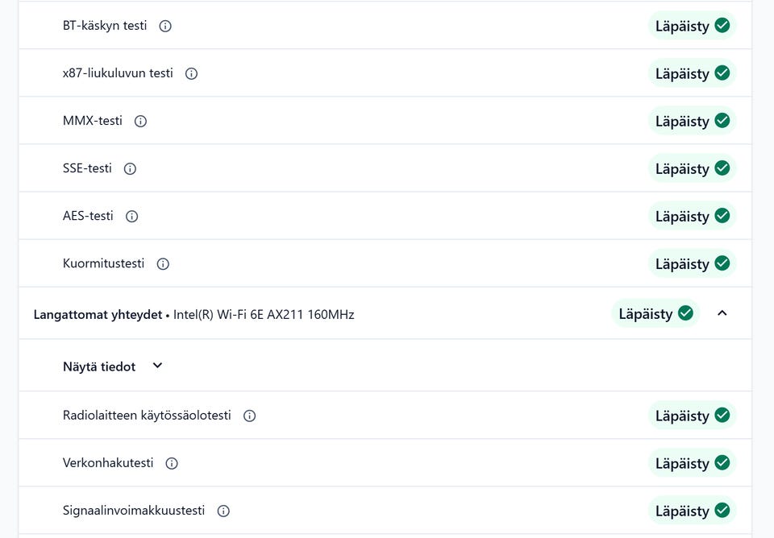
Task: Click Läpäisty badge for Verkonhakutesti
Action: tap(692, 463)
